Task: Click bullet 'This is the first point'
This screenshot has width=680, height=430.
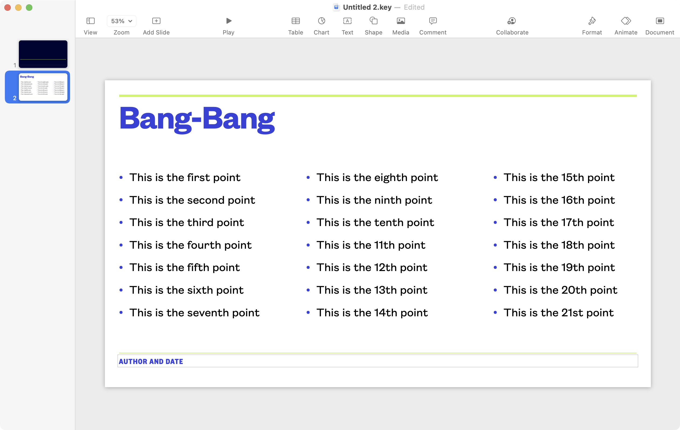Action: (x=185, y=178)
